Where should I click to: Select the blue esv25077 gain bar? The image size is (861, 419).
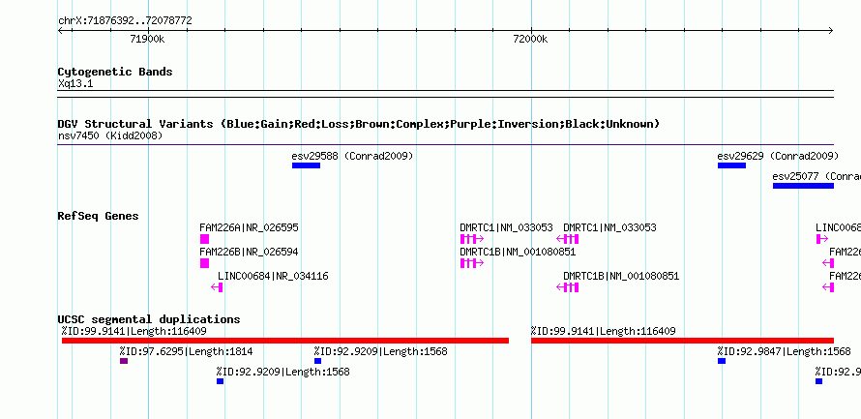coord(803,186)
